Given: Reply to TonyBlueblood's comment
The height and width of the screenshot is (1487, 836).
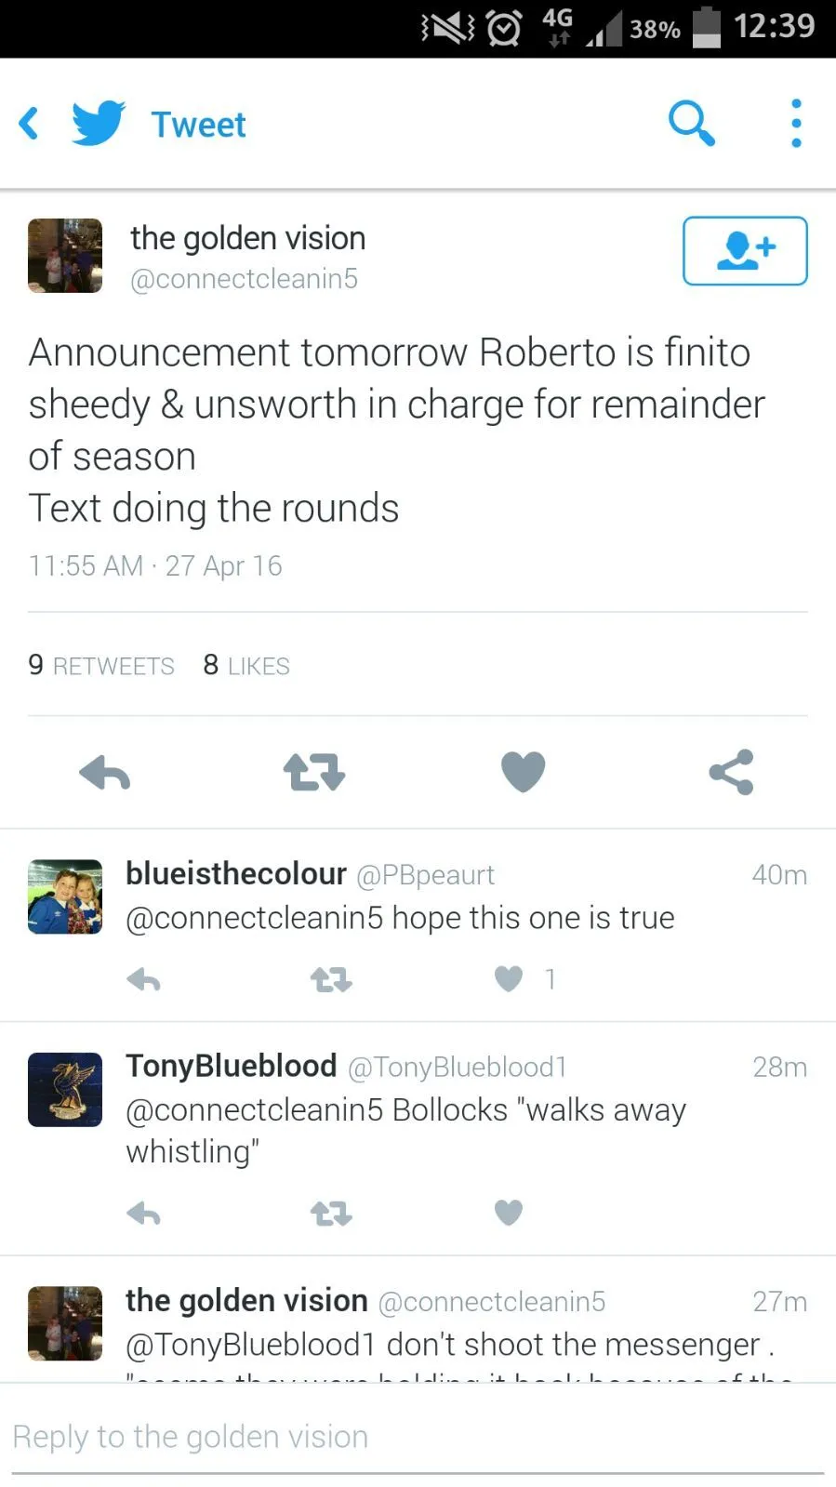Looking at the screenshot, I should click(144, 1213).
